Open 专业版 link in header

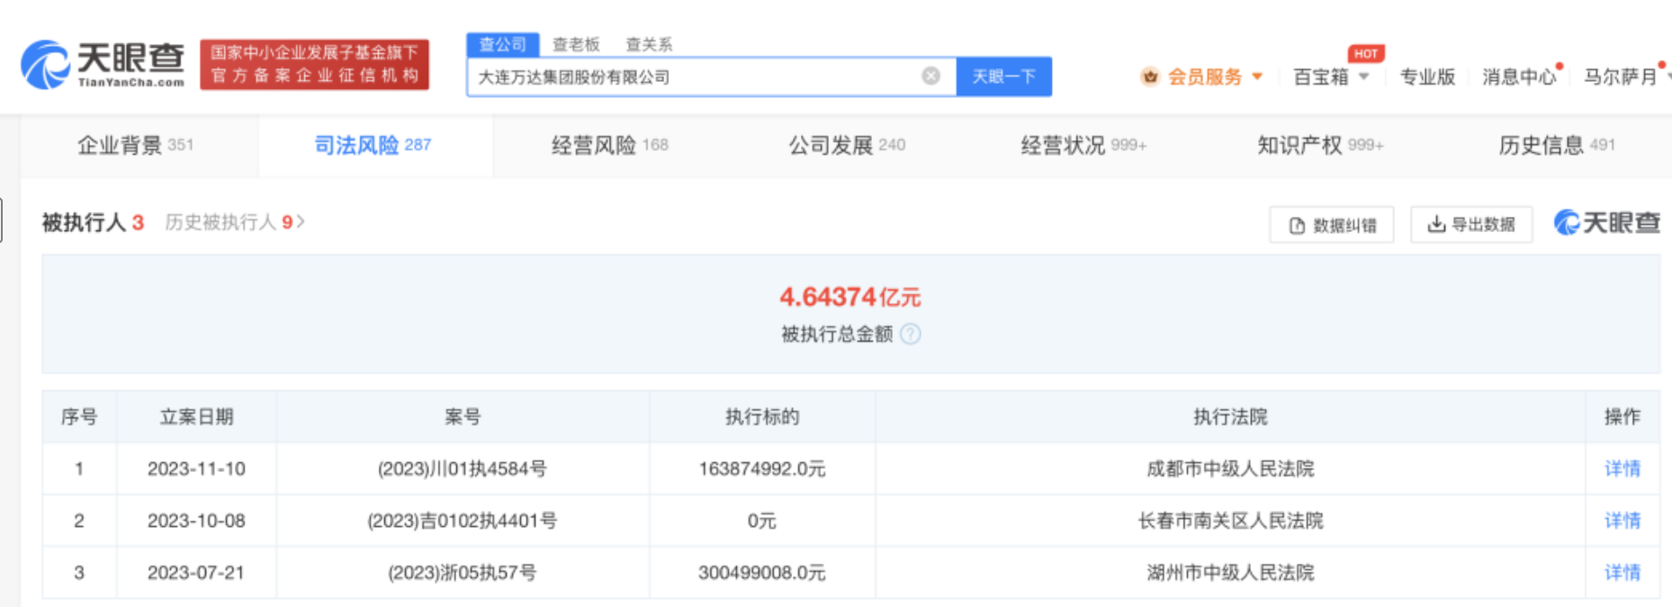[x=1427, y=77]
